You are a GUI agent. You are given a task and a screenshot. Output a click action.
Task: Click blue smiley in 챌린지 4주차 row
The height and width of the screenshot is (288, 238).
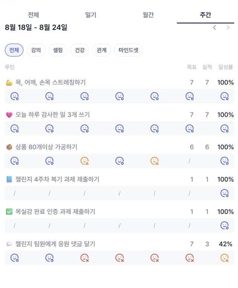(225, 193)
